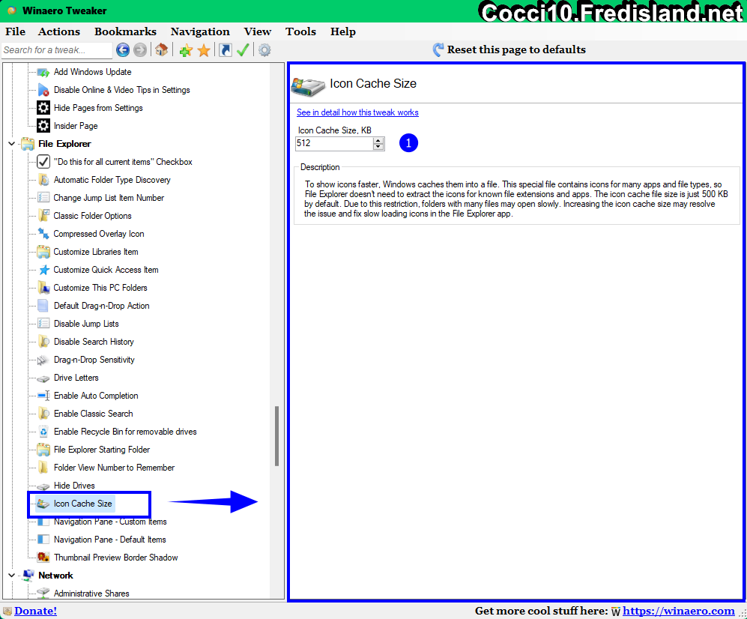747x619 pixels.
Task: Select Enable Classic Search
Action: pyautogui.click(x=94, y=414)
